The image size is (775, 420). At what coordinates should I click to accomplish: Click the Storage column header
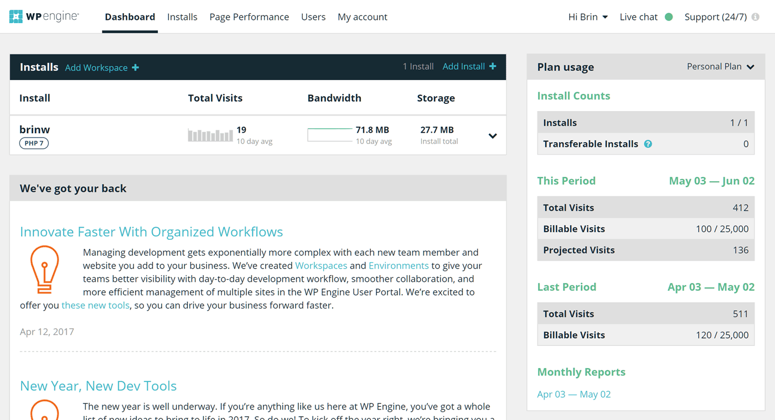click(436, 98)
